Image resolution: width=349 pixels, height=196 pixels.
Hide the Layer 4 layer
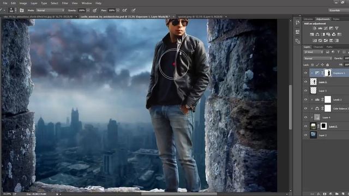(x=305, y=118)
